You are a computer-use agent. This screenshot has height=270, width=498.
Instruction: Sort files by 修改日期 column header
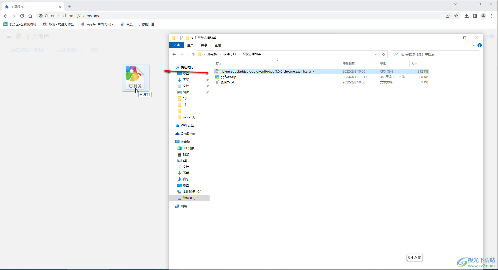[349, 63]
